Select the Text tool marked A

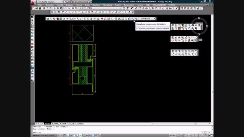point(129,12)
